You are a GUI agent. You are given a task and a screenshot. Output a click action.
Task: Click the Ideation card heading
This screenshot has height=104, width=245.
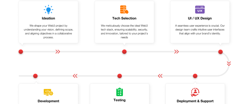point(48,18)
